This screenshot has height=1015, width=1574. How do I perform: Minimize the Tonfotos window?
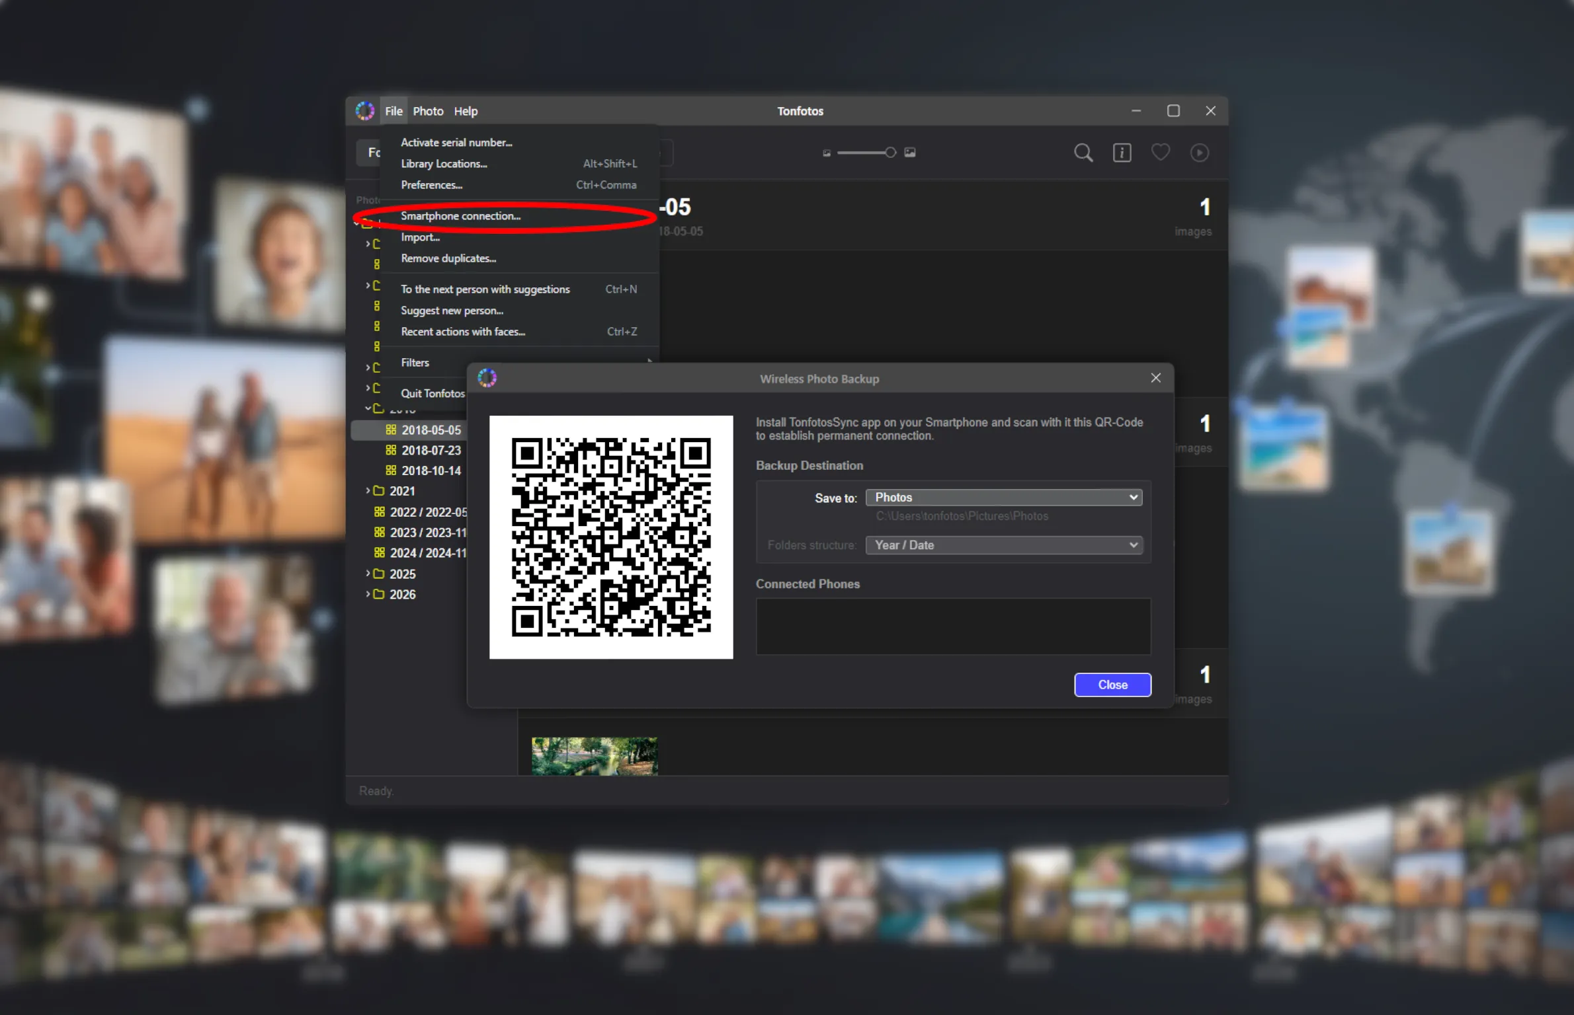1136,111
